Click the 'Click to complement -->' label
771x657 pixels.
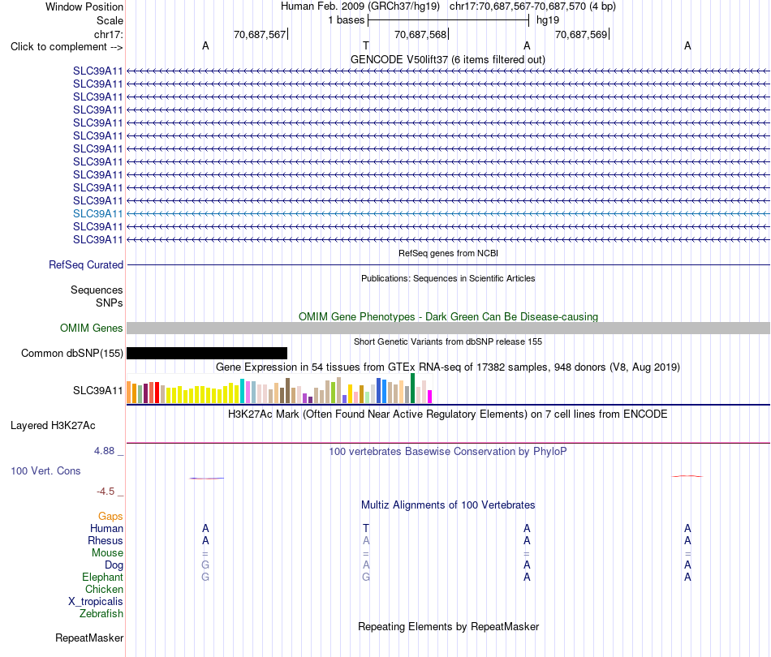[67, 47]
